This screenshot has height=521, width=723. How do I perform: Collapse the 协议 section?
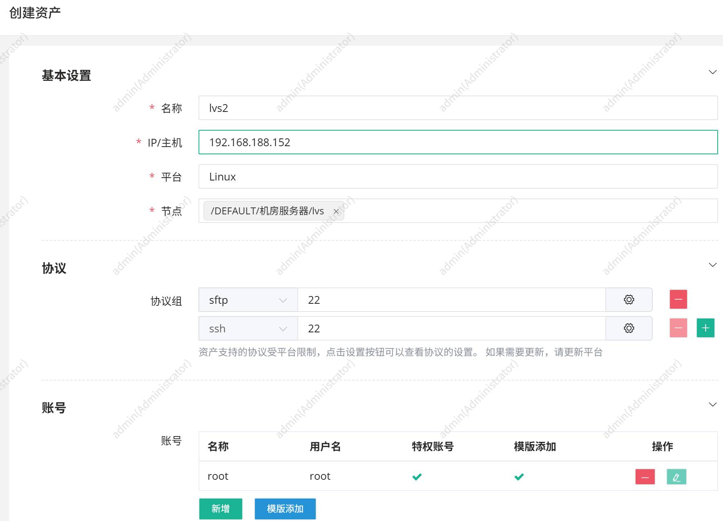tap(712, 265)
